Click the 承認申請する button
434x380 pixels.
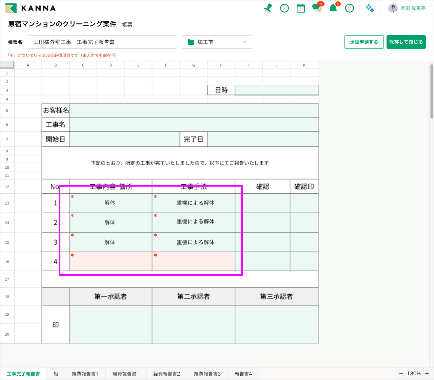coord(364,42)
